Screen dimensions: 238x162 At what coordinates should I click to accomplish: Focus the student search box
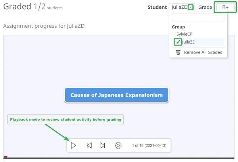(198, 17)
